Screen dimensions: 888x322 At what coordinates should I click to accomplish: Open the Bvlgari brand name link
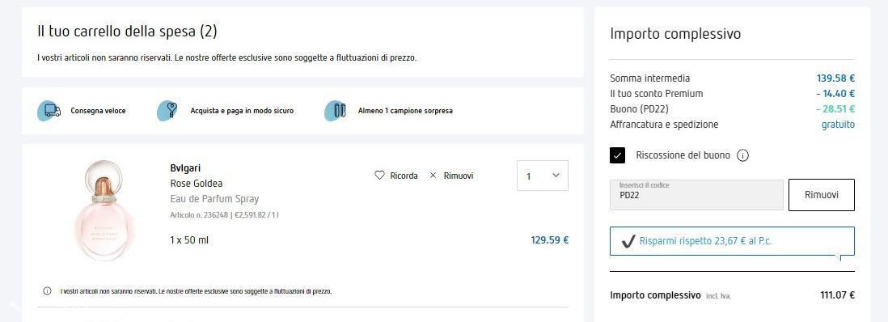(185, 167)
